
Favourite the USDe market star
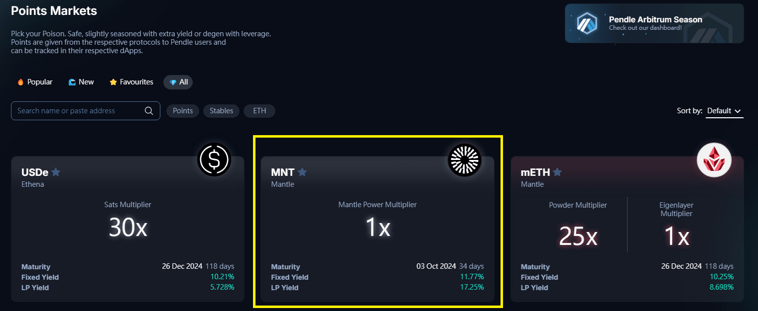point(56,172)
